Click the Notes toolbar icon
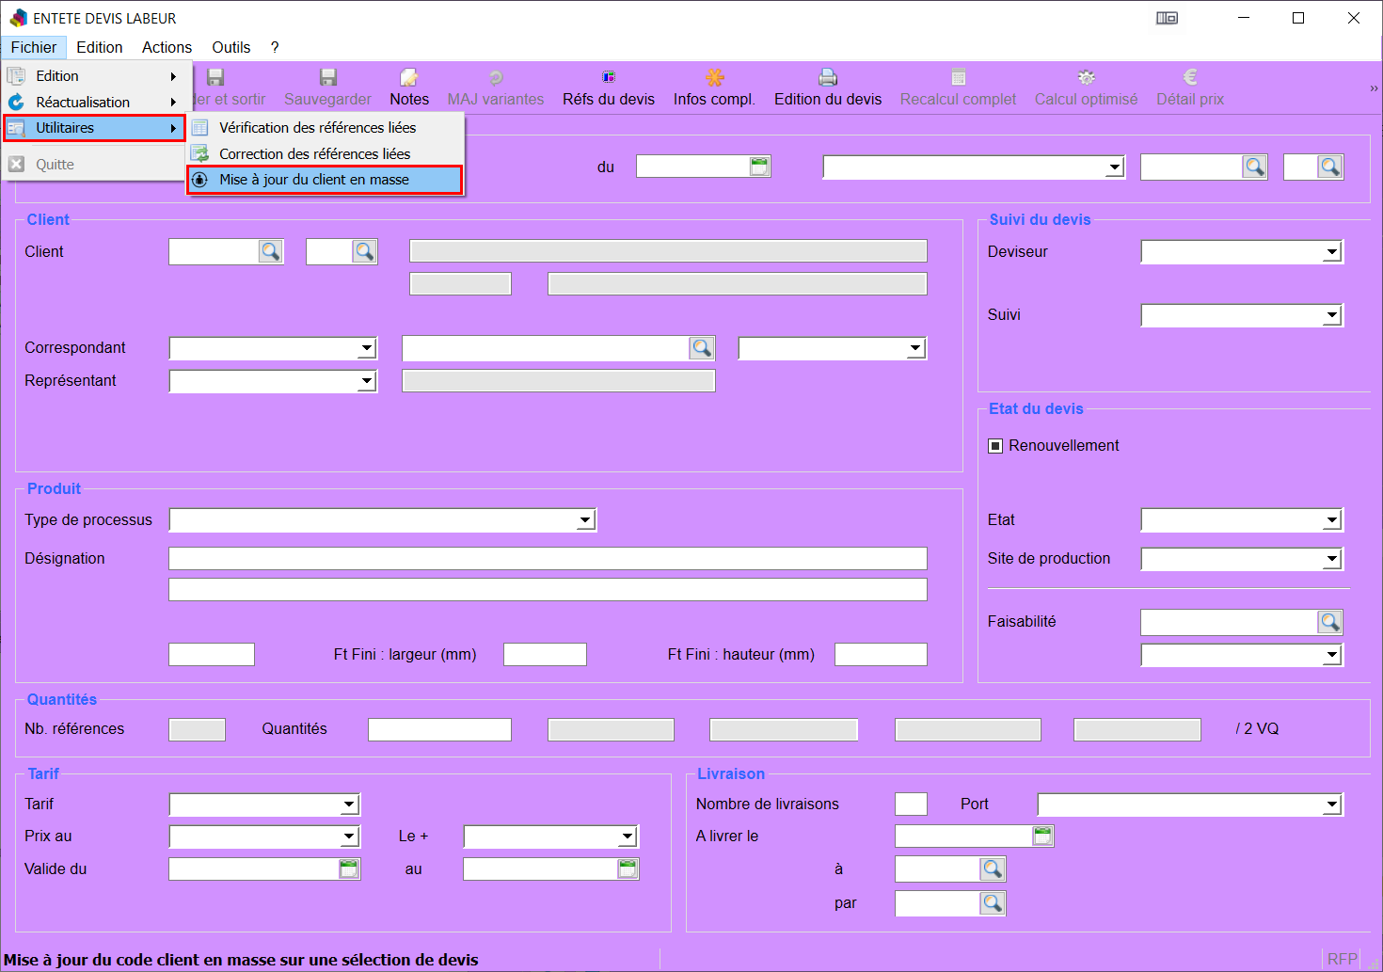The width and height of the screenshot is (1383, 972). [409, 78]
